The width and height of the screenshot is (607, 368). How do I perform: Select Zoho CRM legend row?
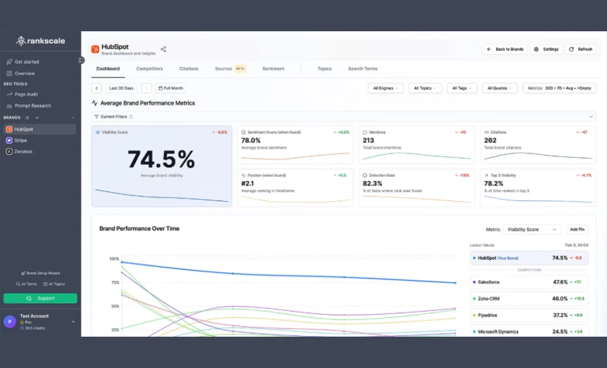[x=529, y=299]
